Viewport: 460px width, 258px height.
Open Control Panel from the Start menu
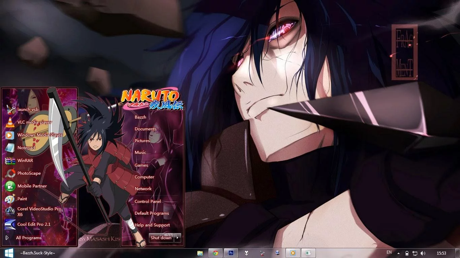point(148,202)
